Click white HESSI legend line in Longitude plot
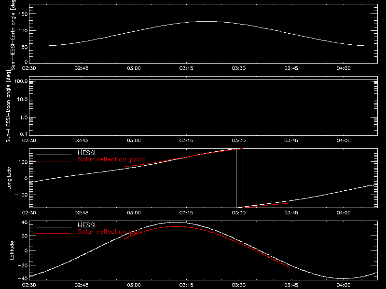This screenshot has width=386, height=289. tap(54, 155)
